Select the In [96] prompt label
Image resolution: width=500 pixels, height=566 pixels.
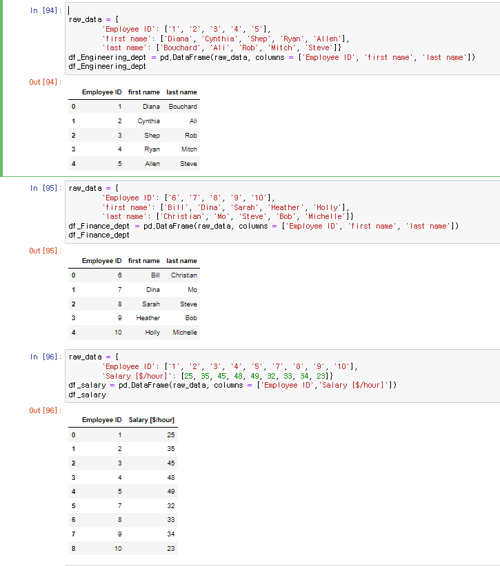46,357
